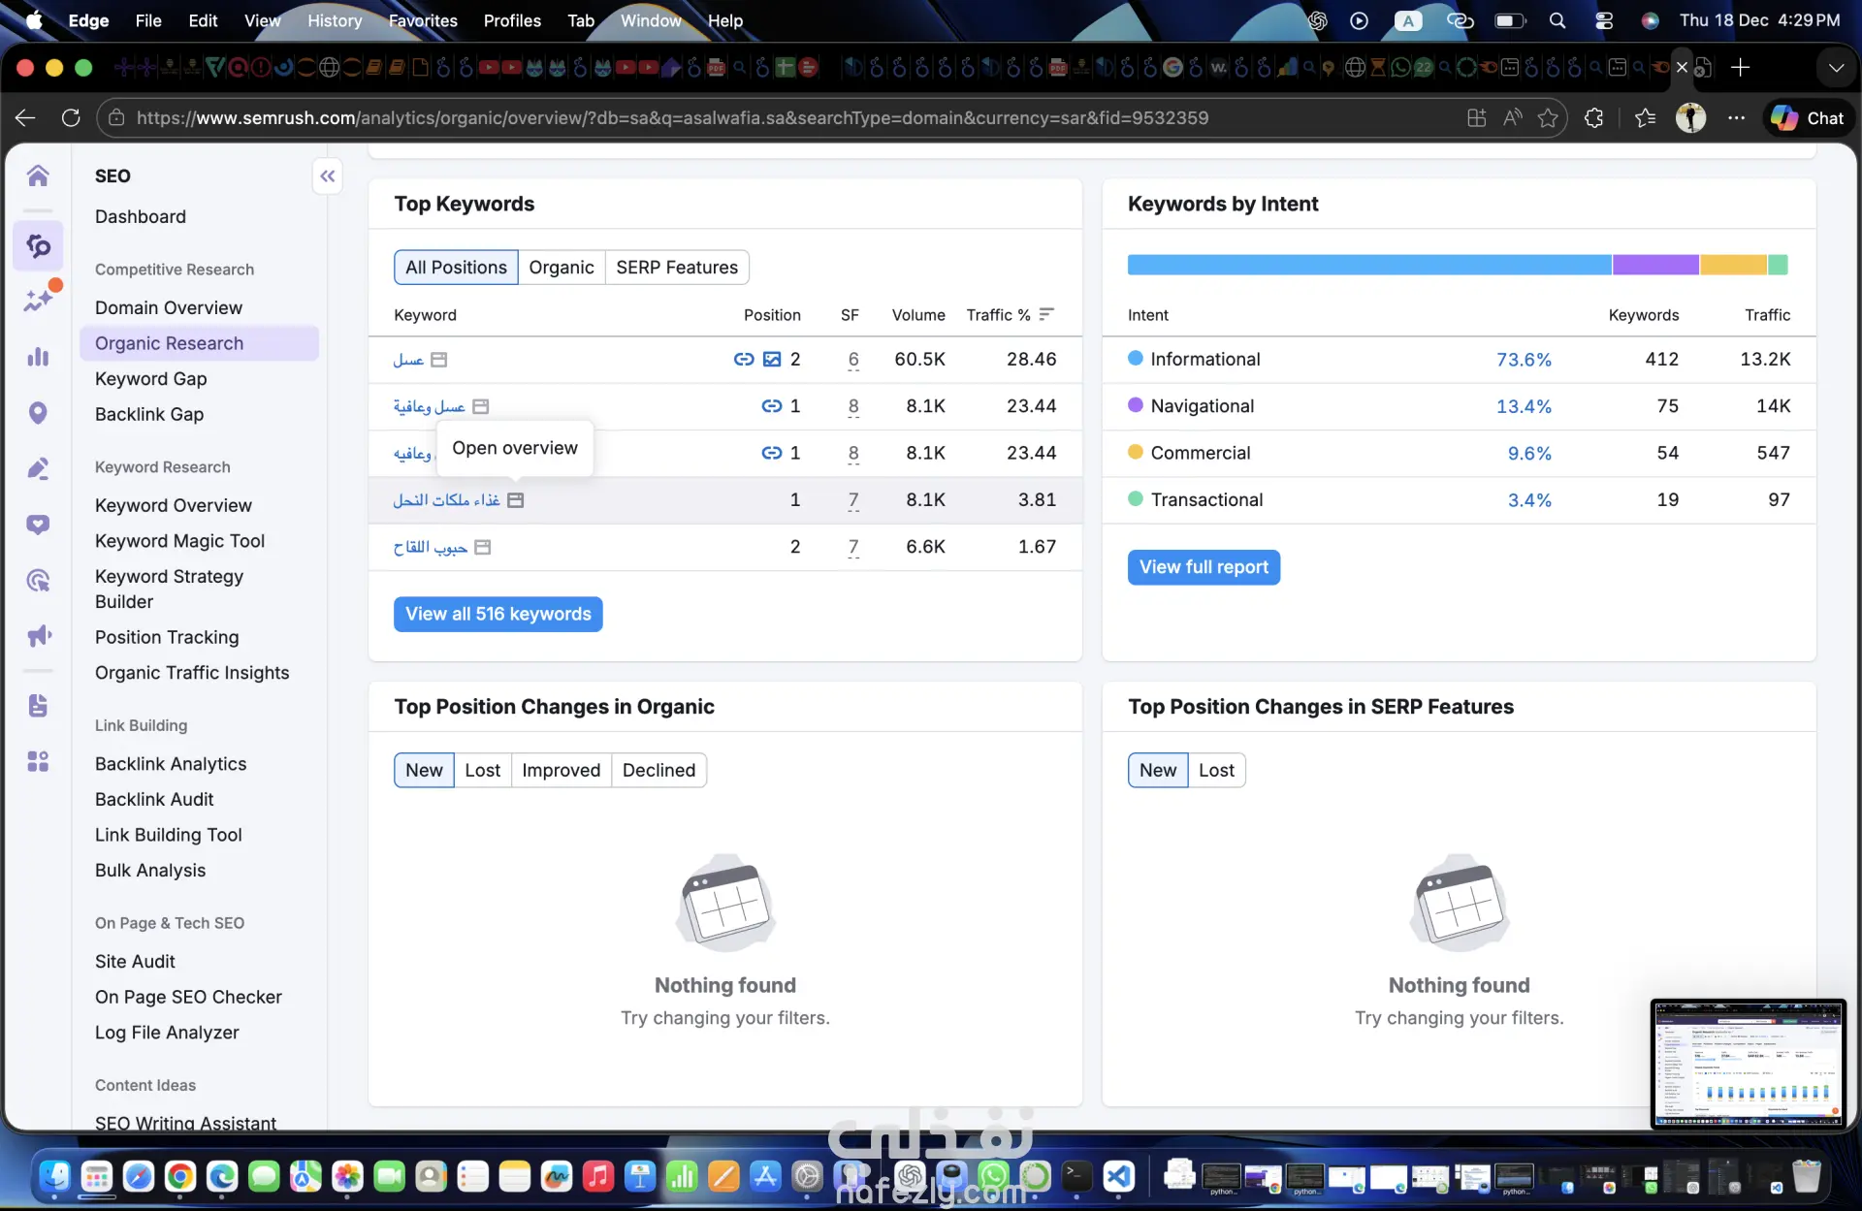
Task: Switch to the Organic positions filter
Action: [561, 268]
